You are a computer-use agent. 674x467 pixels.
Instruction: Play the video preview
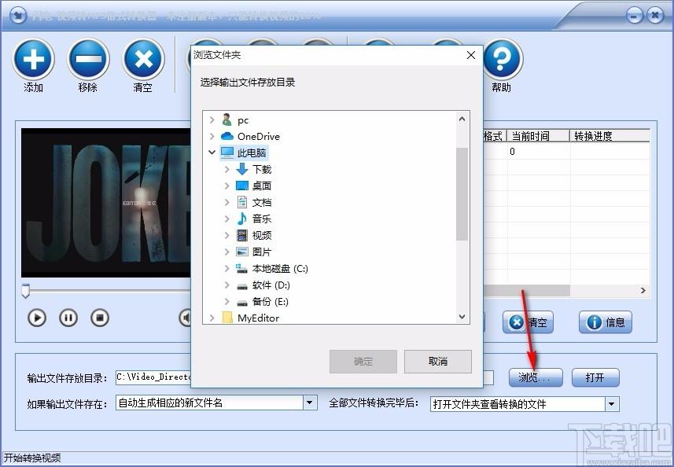[x=37, y=318]
